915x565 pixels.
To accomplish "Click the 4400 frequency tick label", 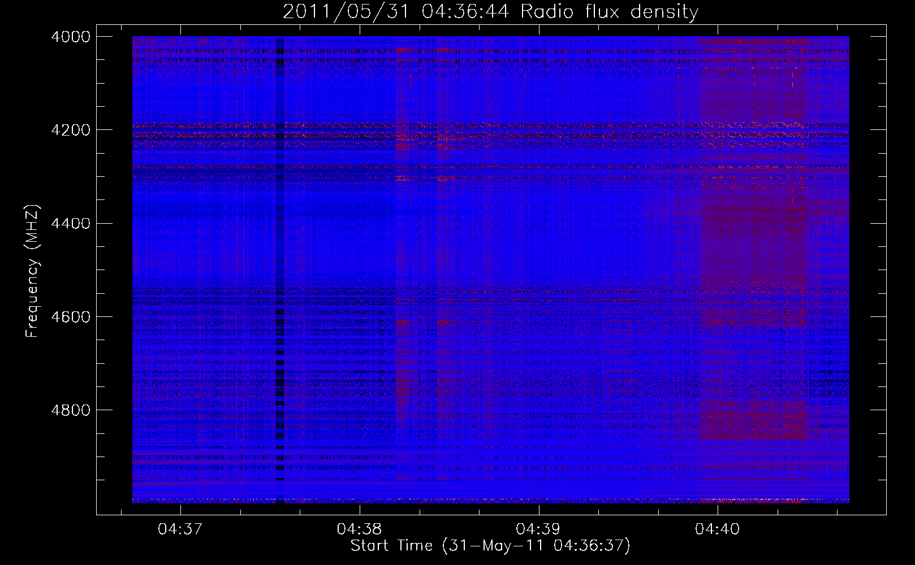I will [71, 223].
